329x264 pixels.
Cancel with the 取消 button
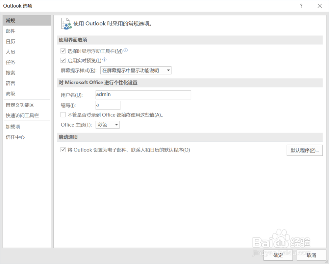click(311, 255)
